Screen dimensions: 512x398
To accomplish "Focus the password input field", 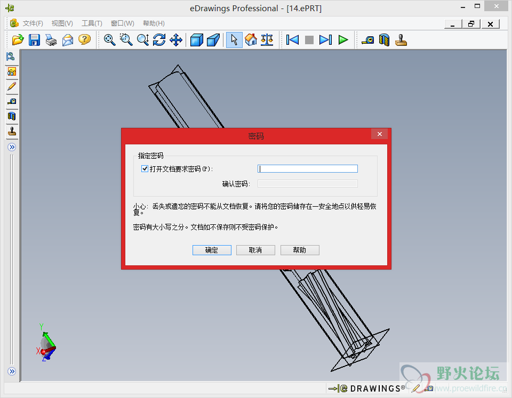I will pyautogui.click(x=308, y=169).
